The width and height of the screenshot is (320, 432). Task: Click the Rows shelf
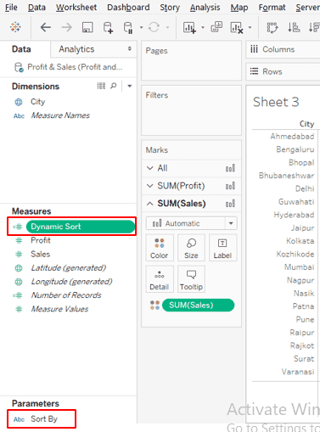click(x=283, y=71)
